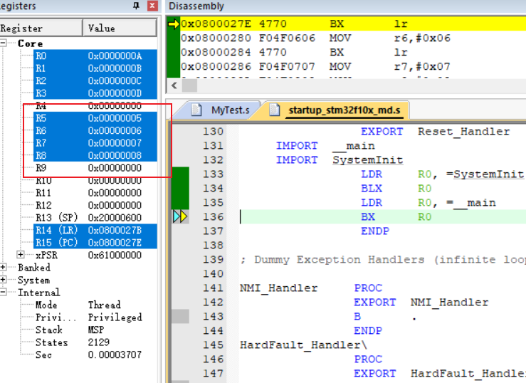Screen dimensions: 526x383
Task: Select register R11 row
Action: point(95,192)
